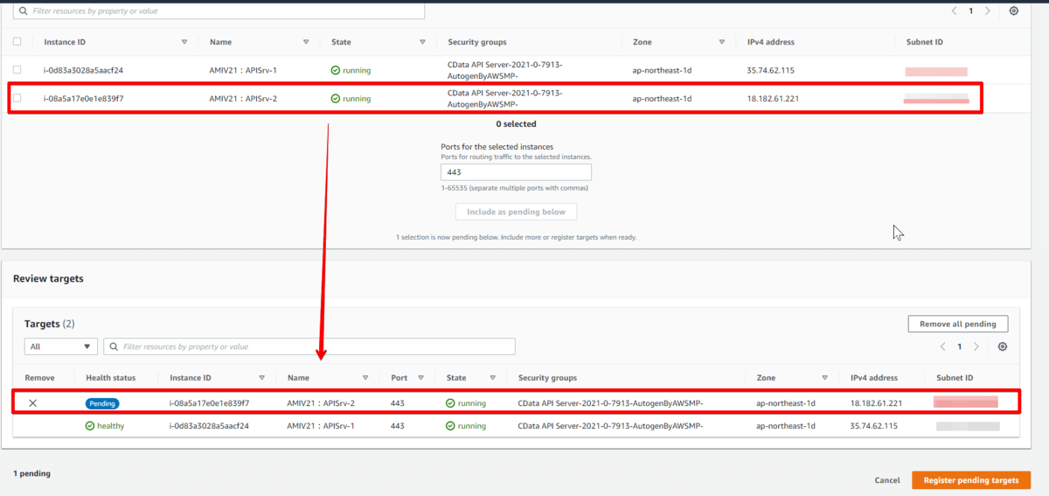Click Include as pending below button
Viewport: 1049px width, 496px height.
[x=516, y=212]
